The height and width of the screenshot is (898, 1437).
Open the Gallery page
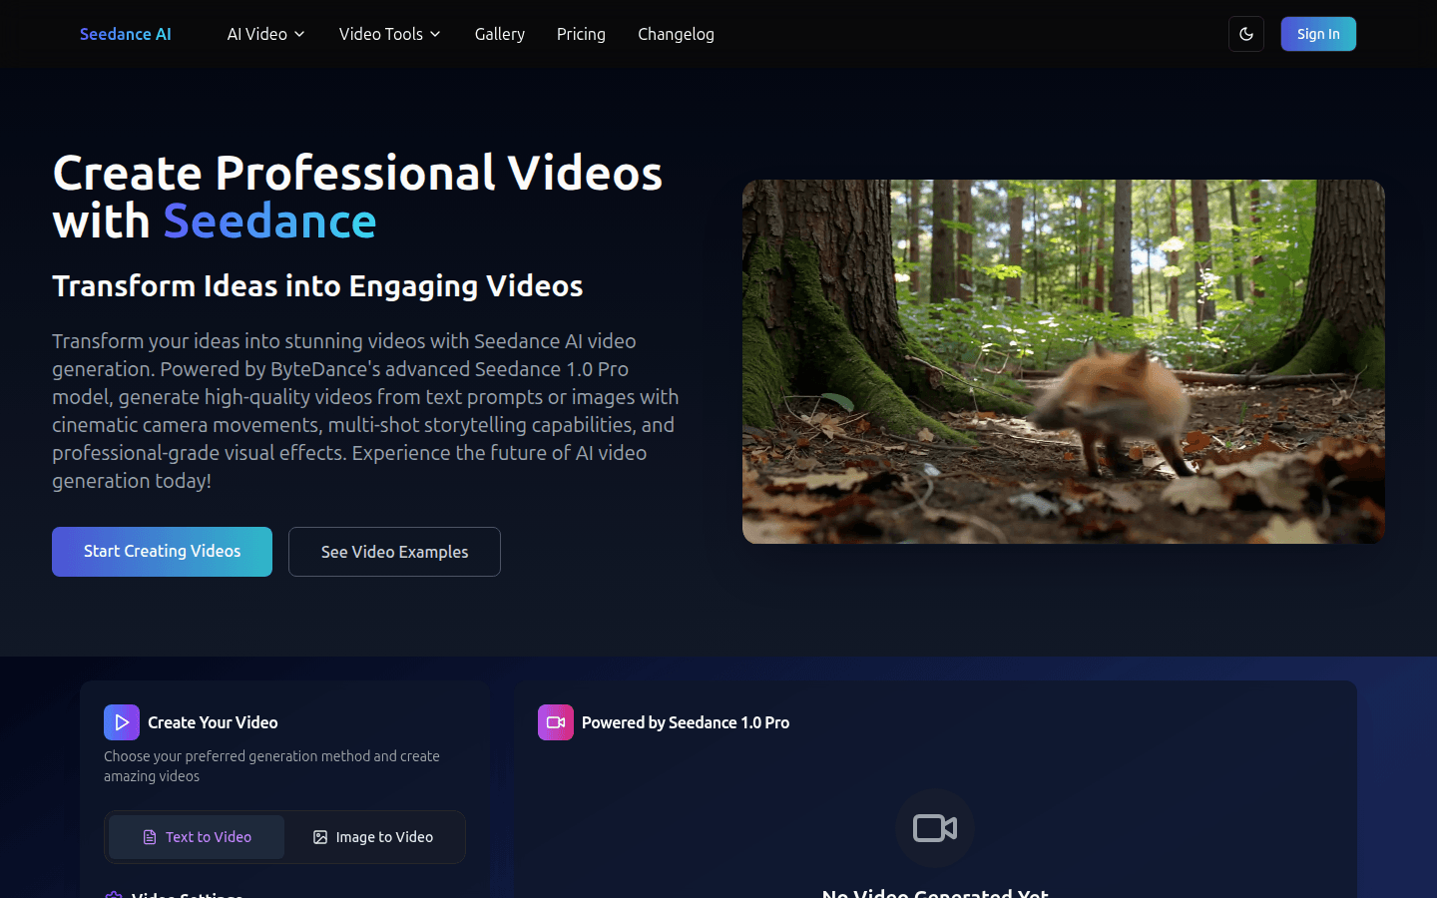coord(500,34)
